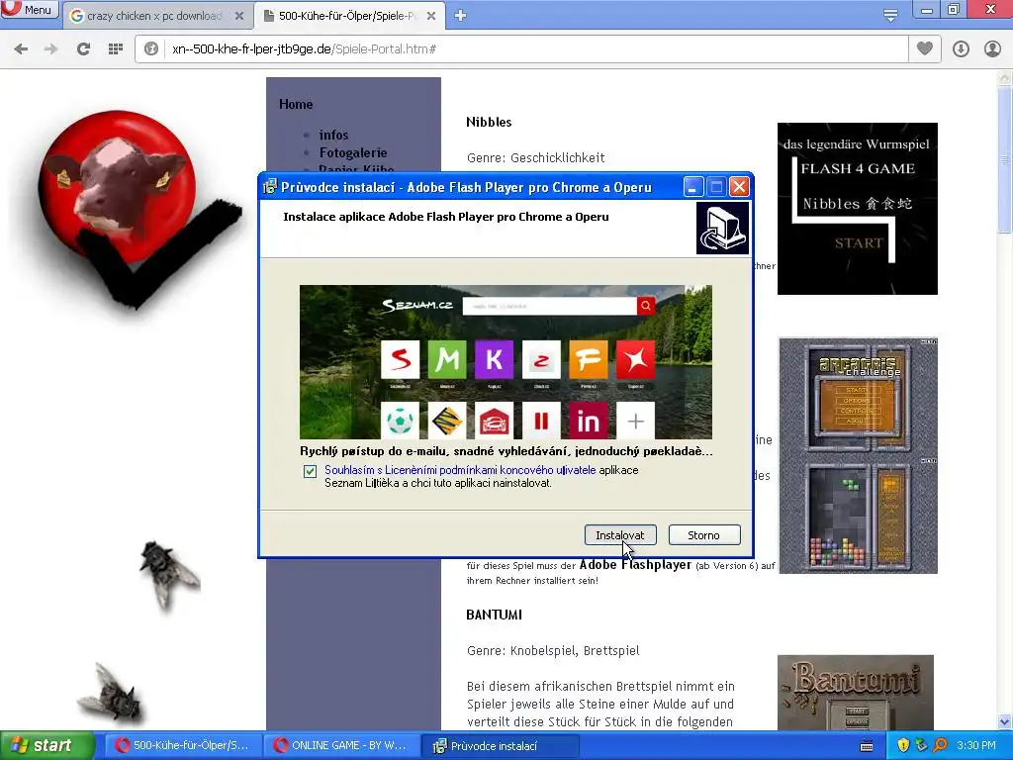Click the security shield tray icon

coord(904,746)
